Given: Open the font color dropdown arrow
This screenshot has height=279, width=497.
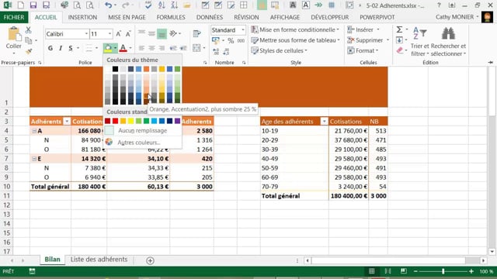Looking at the screenshot, I should tap(130, 48).
